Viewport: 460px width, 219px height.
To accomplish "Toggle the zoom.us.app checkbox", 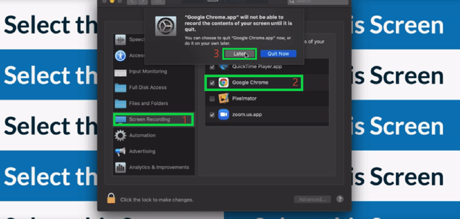I will (x=212, y=114).
